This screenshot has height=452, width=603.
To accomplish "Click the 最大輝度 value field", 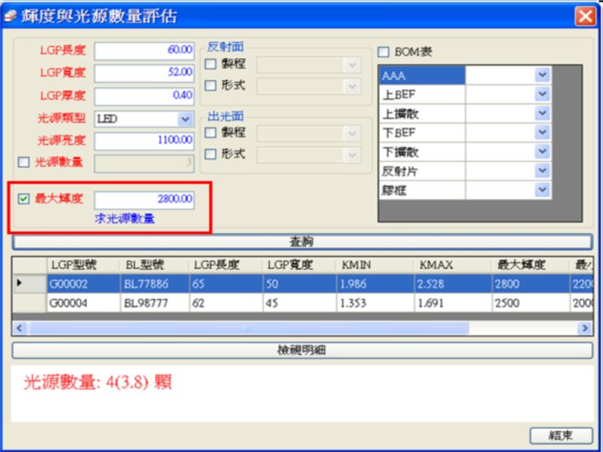I will tap(144, 200).
